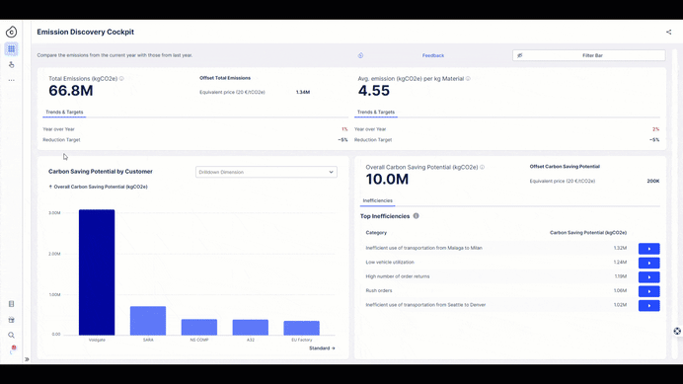Click the NS COMP bar in chart

199,328
